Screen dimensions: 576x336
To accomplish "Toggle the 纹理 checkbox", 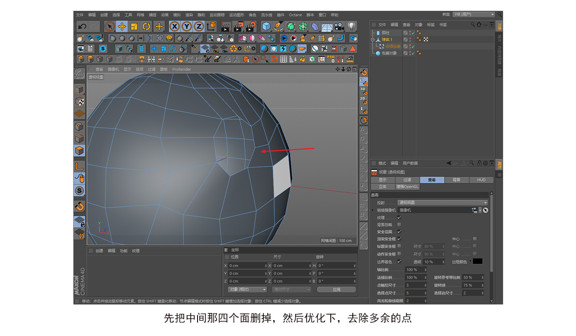I will (399, 218).
